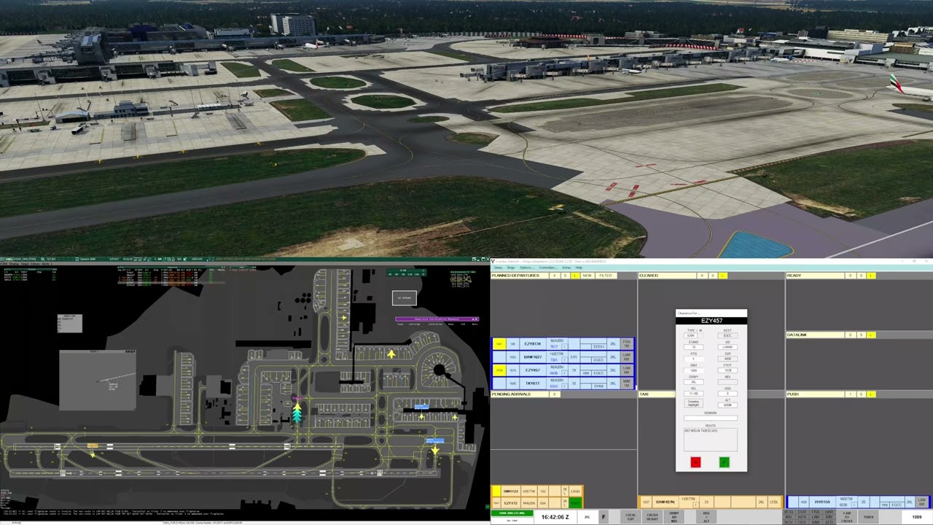This screenshot has width=933, height=525.
Task: Select yellow aircraft at southeast taxiway
Action: pyautogui.click(x=435, y=451)
